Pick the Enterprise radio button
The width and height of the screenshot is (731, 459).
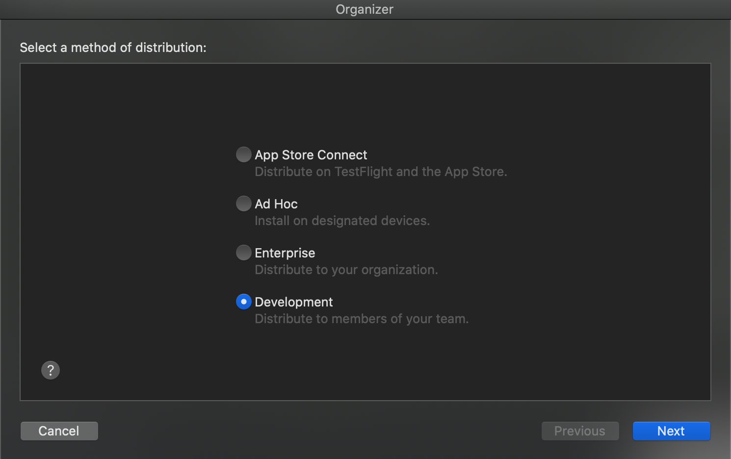(x=244, y=253)
